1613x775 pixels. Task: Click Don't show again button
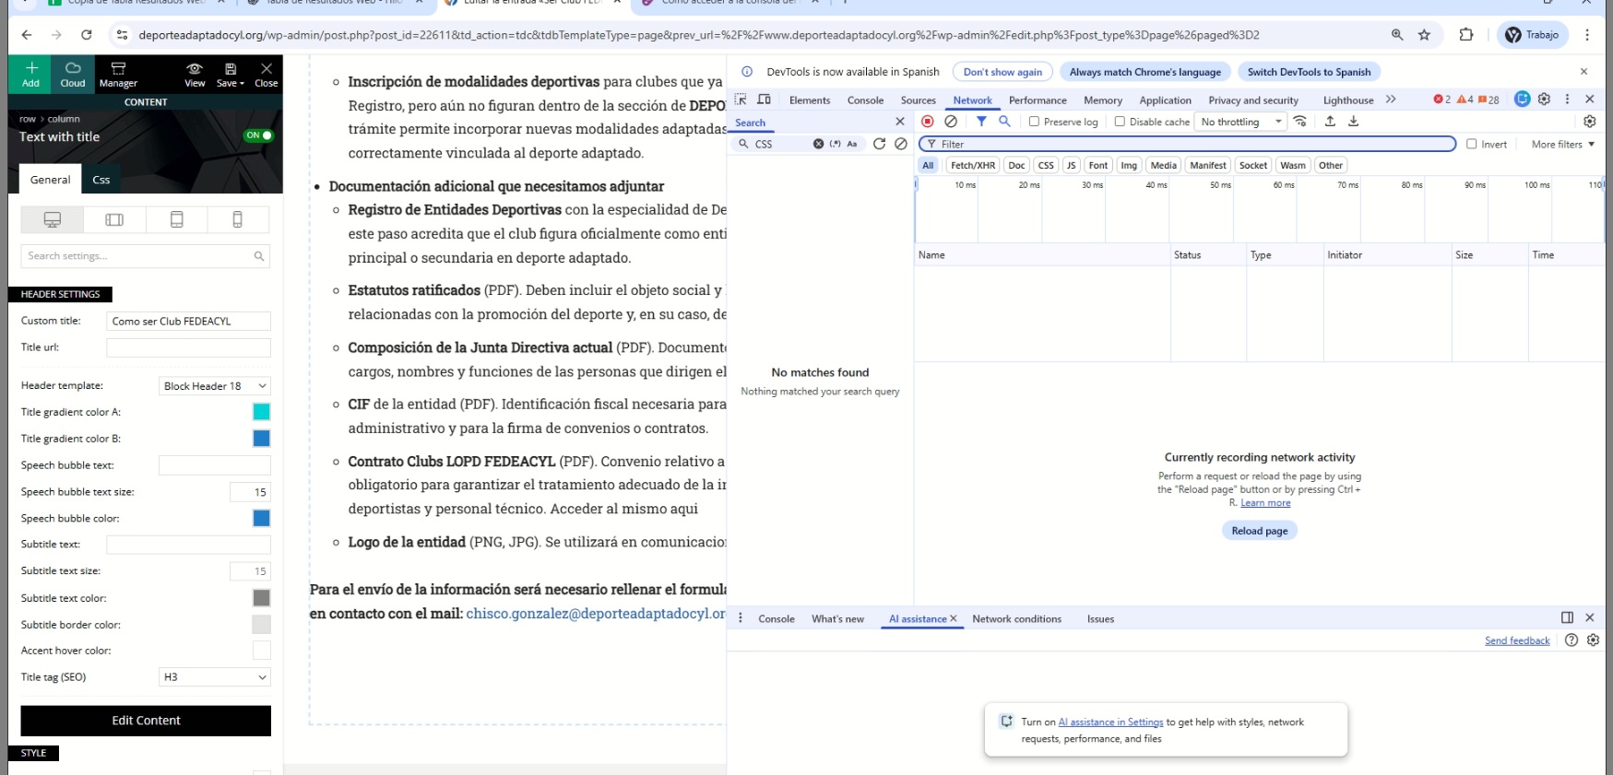point(1002,72)
